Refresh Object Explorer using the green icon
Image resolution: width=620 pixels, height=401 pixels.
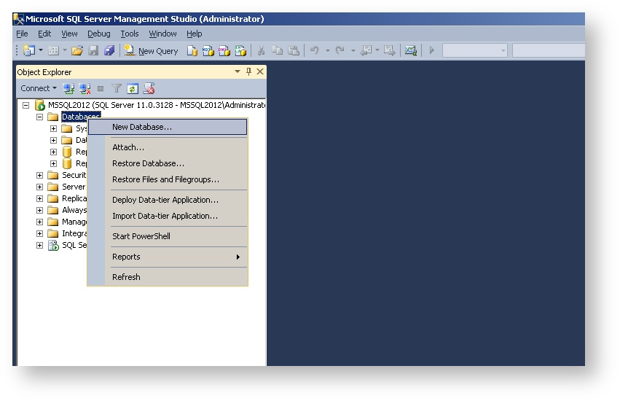pos(133,89)
